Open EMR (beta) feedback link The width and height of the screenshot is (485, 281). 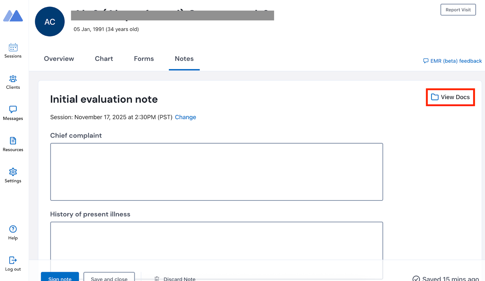coord(453,61)
